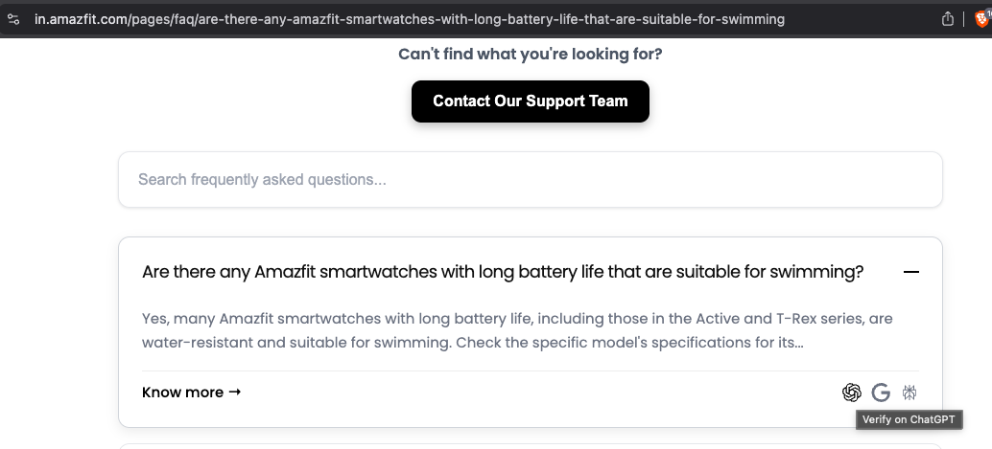The height and width of the screenshot is (449, 992).
Task: Verify answer with the Perplexity icon
Action: tap(909, 392)
